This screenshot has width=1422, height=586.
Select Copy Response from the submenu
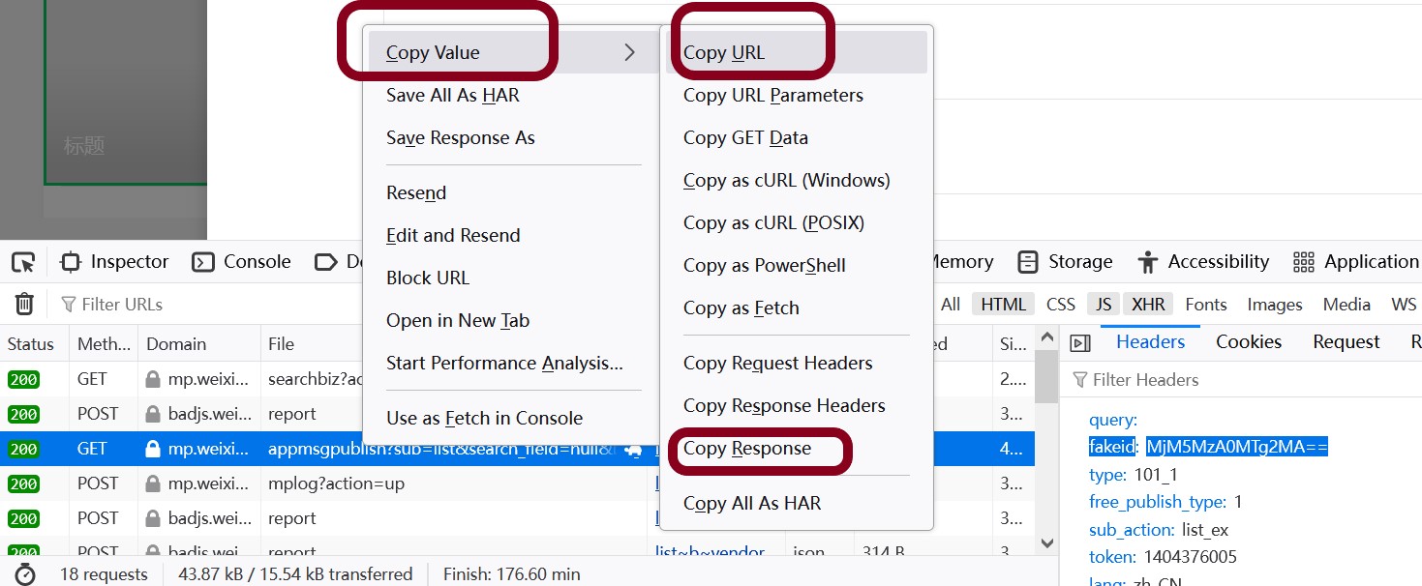(746, 449)
